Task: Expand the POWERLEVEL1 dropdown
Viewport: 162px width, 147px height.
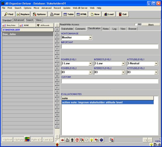Action: tap(90, 63)
